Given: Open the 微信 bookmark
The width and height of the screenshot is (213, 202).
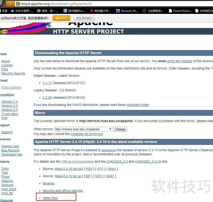Looking at the screenshot, I should coord(47,11).
